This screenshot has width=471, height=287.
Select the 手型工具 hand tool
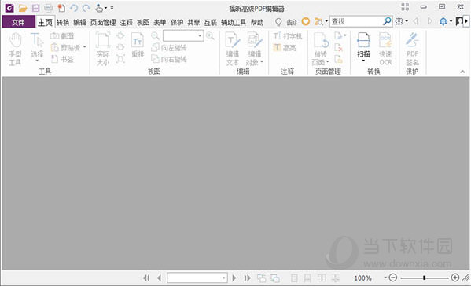click(x=15, y=49)
